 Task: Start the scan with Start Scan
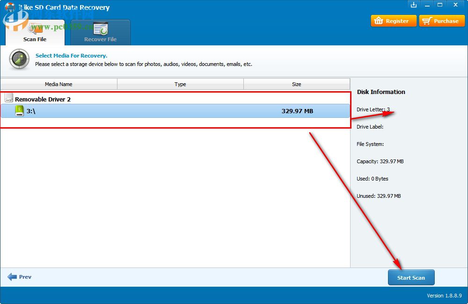point(411,277)
